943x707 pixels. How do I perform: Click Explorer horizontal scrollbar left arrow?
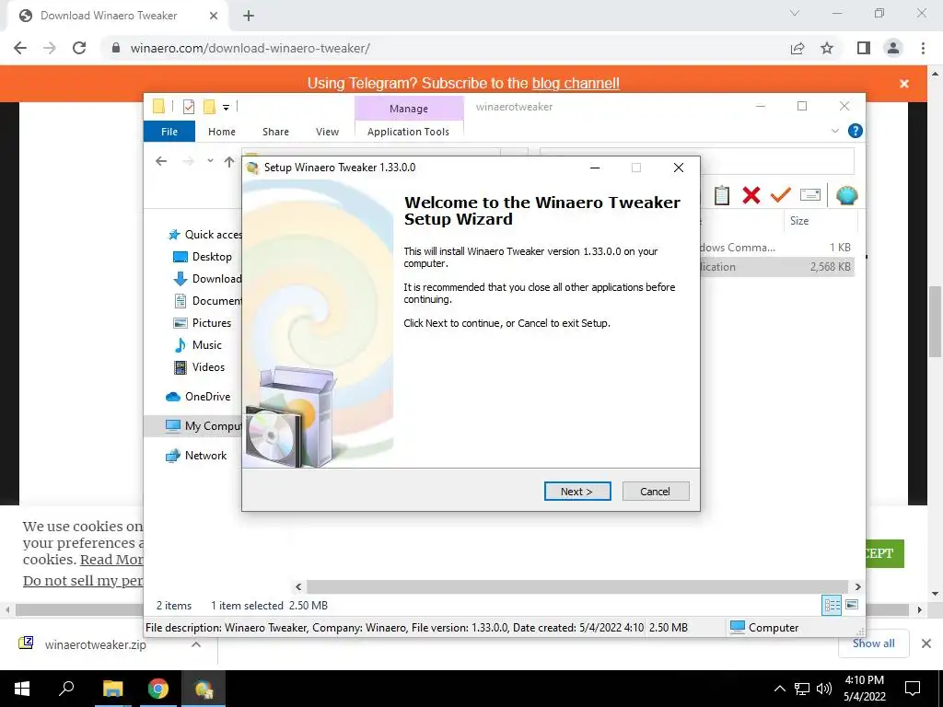(298, 586)
